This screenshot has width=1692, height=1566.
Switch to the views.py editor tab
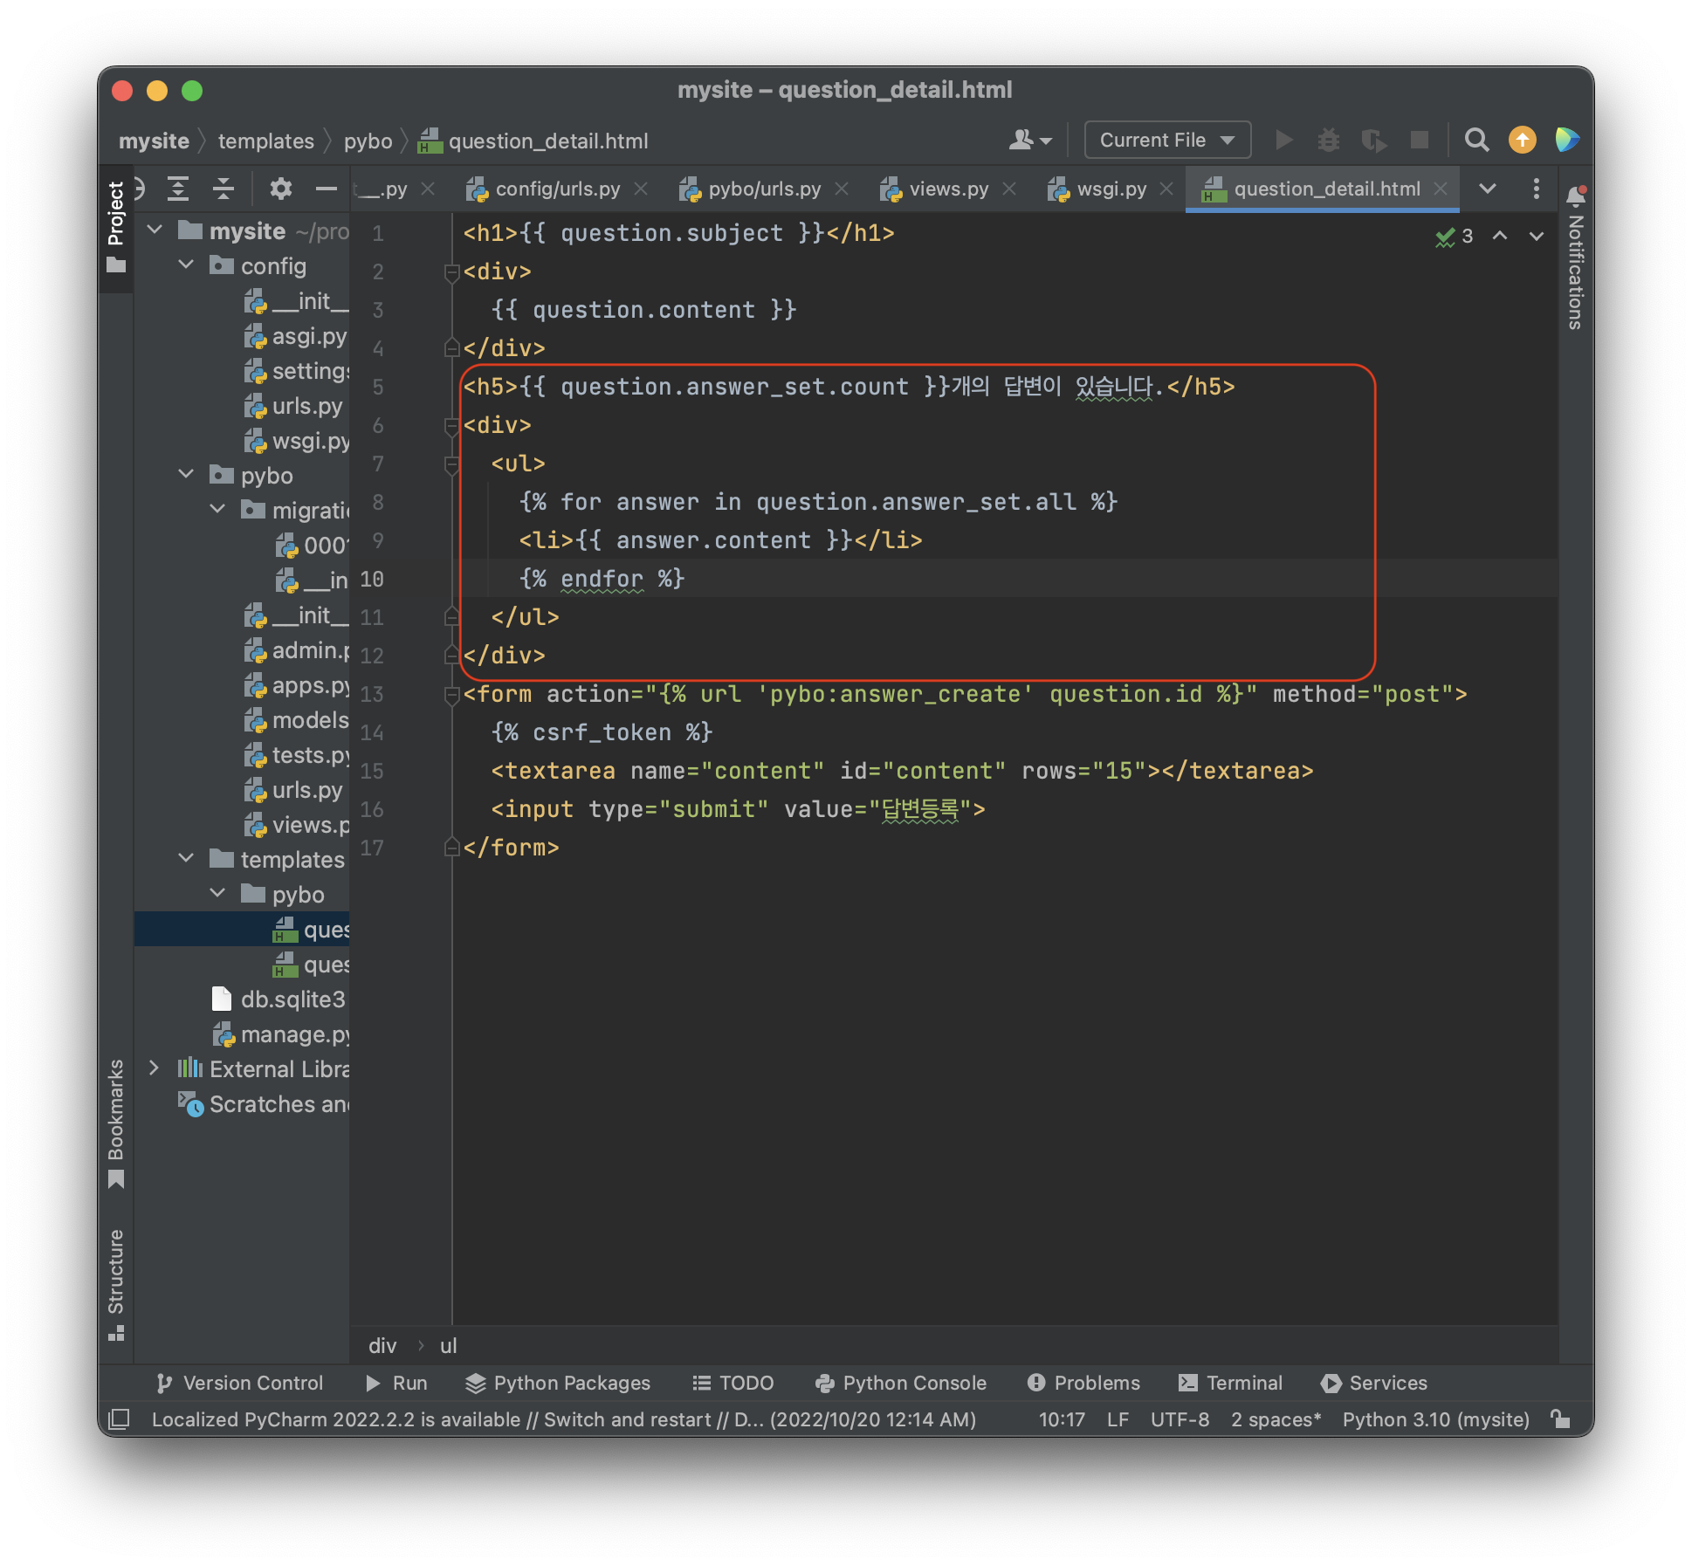pyautogui.click(x=948, y=189)
